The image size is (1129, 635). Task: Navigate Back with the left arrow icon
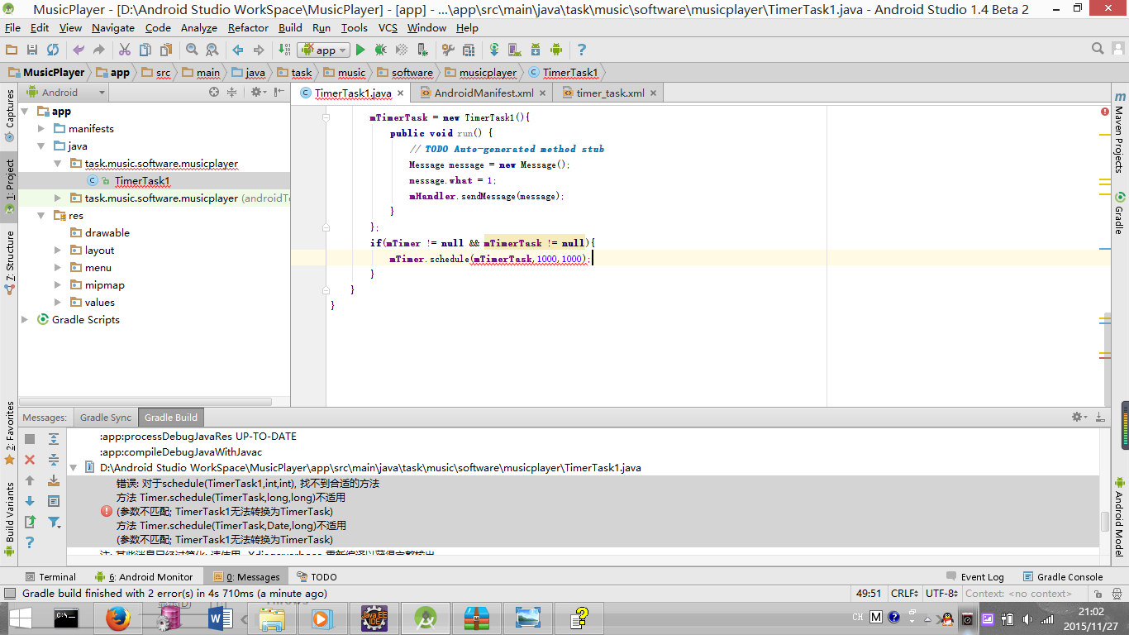(x=238, y=50)
